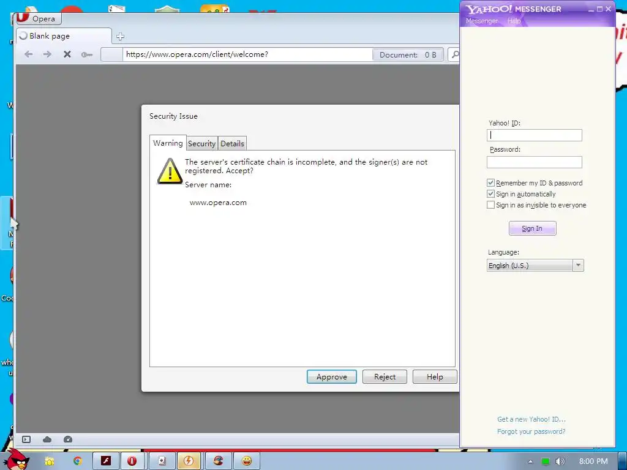Close the Yahoo Messenger window

609,9
